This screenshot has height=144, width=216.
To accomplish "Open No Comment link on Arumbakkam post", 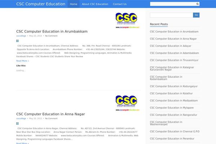I will coord(51,36).
